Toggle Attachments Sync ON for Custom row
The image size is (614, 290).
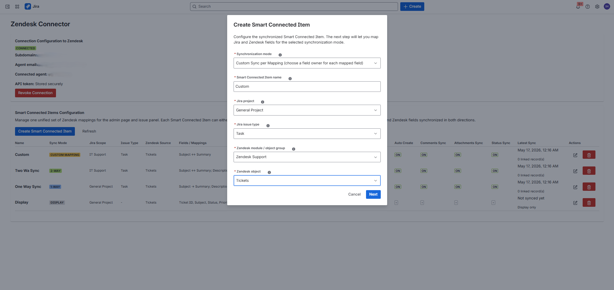458,155
